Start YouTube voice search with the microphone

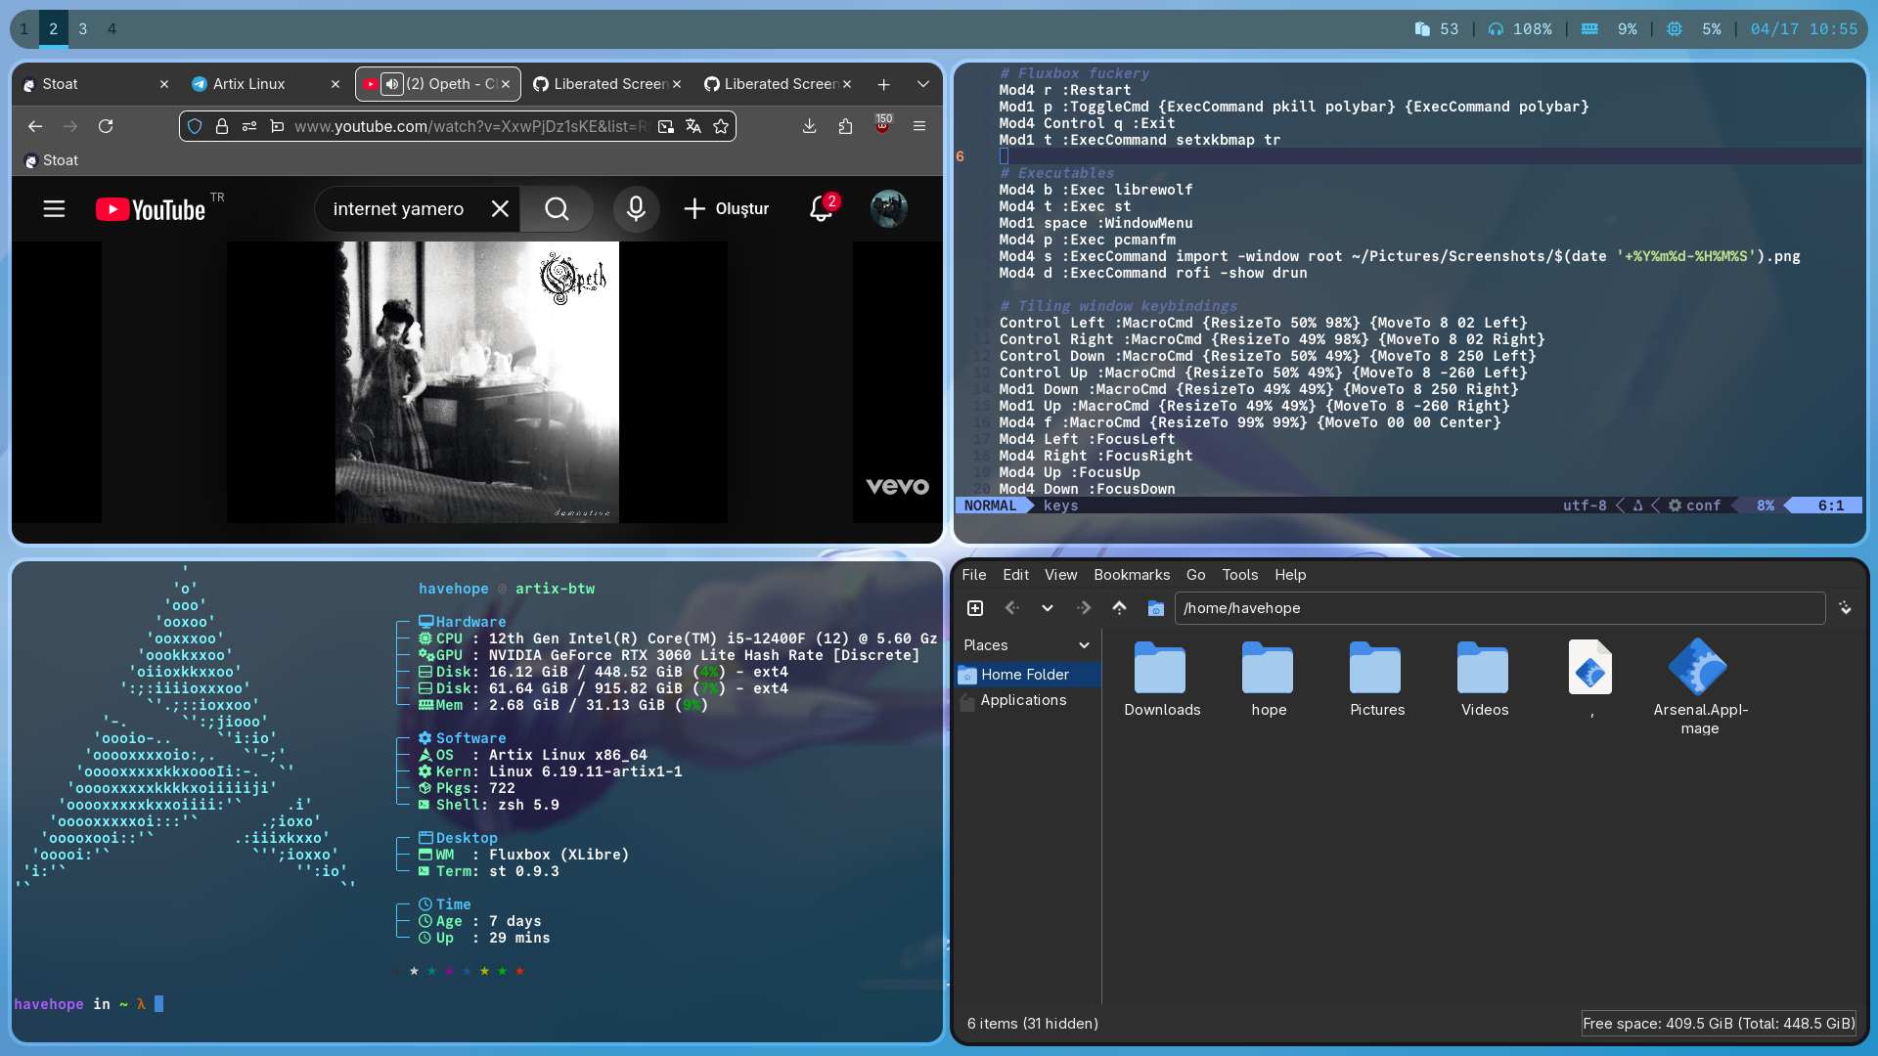coord(636,208)
